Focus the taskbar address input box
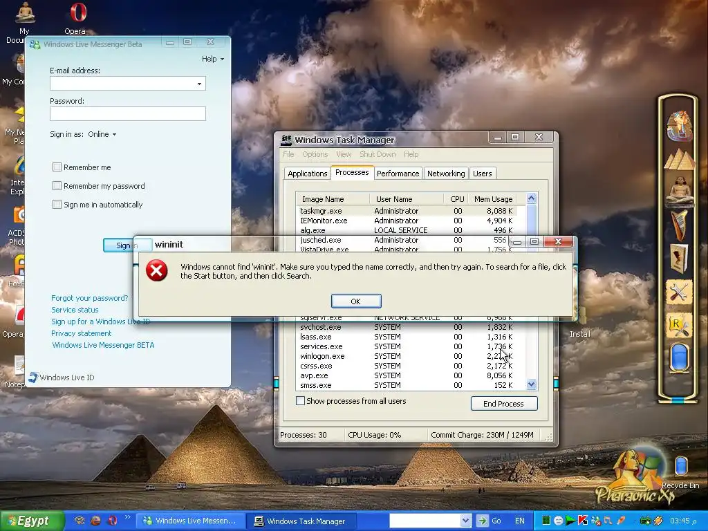Image resolution: width=708 pixels, height=531 pixels. pyautogui.click(x=425, y=521)
